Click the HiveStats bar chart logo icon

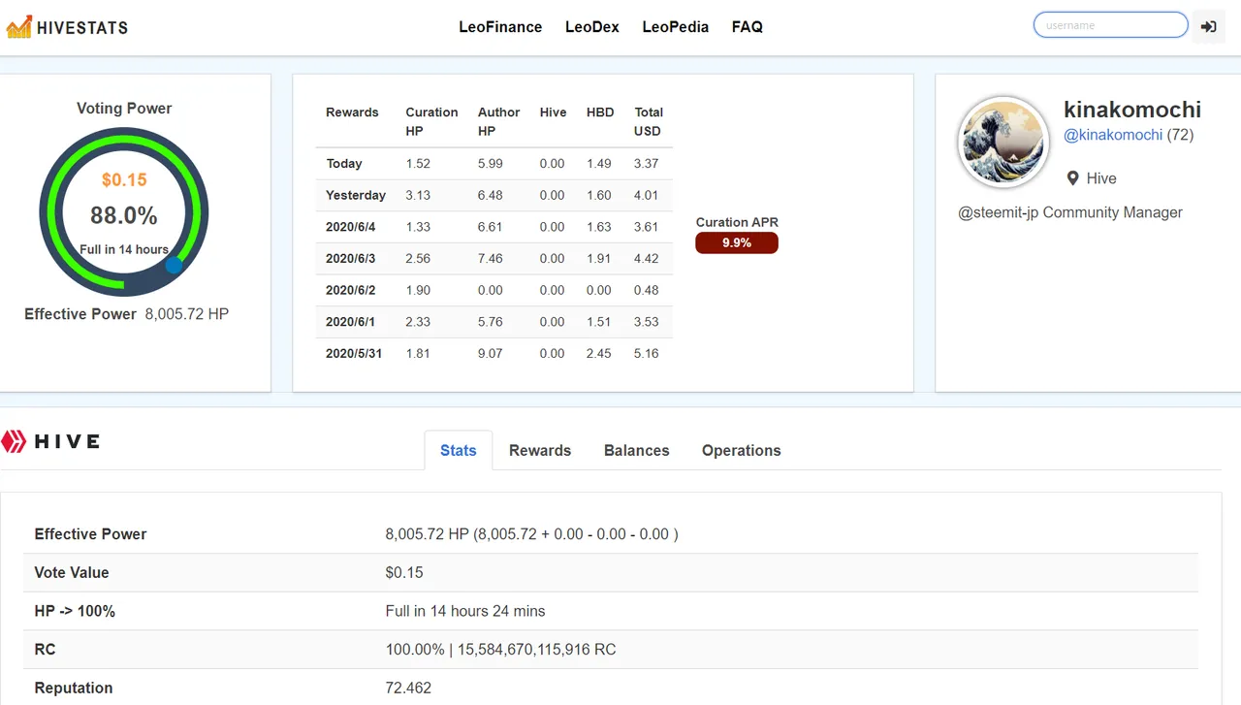tap(18, 26)
